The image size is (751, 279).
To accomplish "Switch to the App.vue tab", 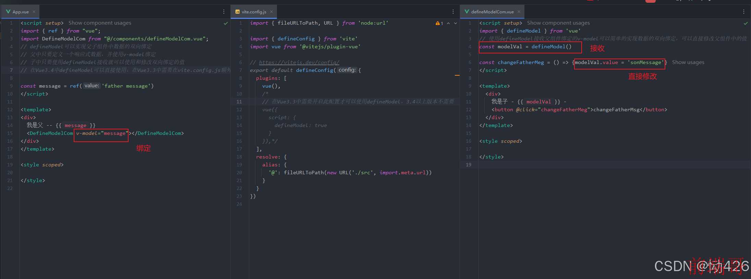I will tap(21, 12).
